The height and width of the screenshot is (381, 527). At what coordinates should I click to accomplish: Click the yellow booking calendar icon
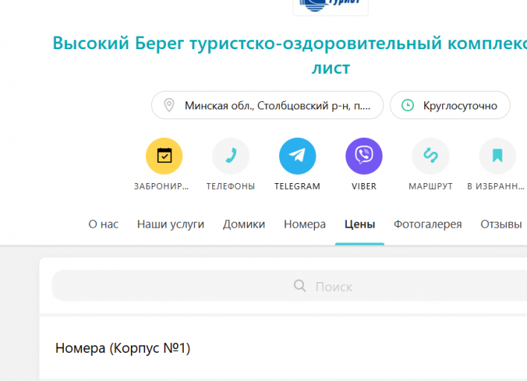pos(164,156)
